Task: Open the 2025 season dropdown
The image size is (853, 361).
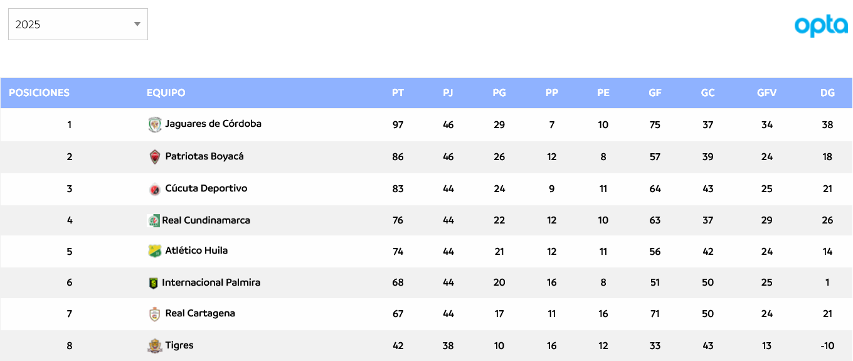Action: 78,24
